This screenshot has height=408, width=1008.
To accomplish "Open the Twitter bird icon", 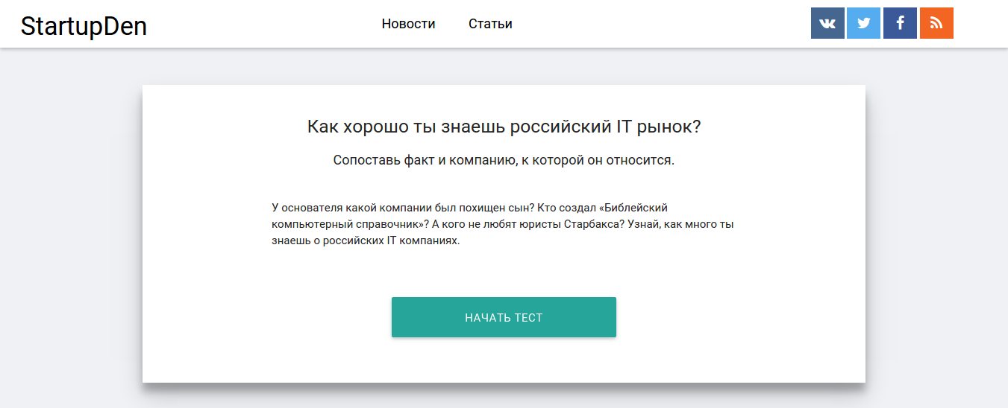I will tap(863, 23).
